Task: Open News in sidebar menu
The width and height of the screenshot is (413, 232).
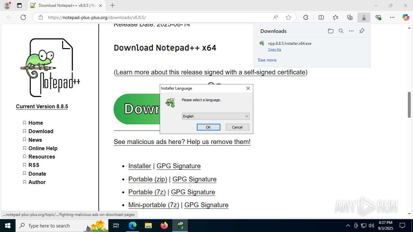Action: click(x=35, y=140)
